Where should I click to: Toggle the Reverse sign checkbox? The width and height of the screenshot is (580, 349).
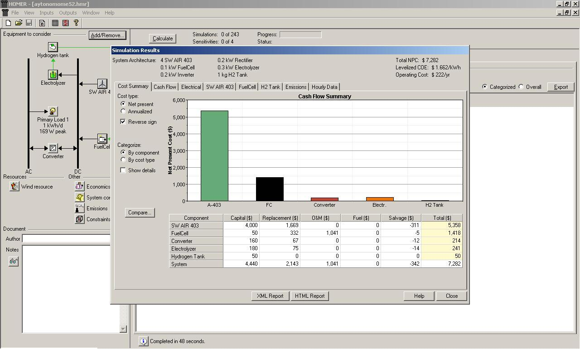coord(123,121)
